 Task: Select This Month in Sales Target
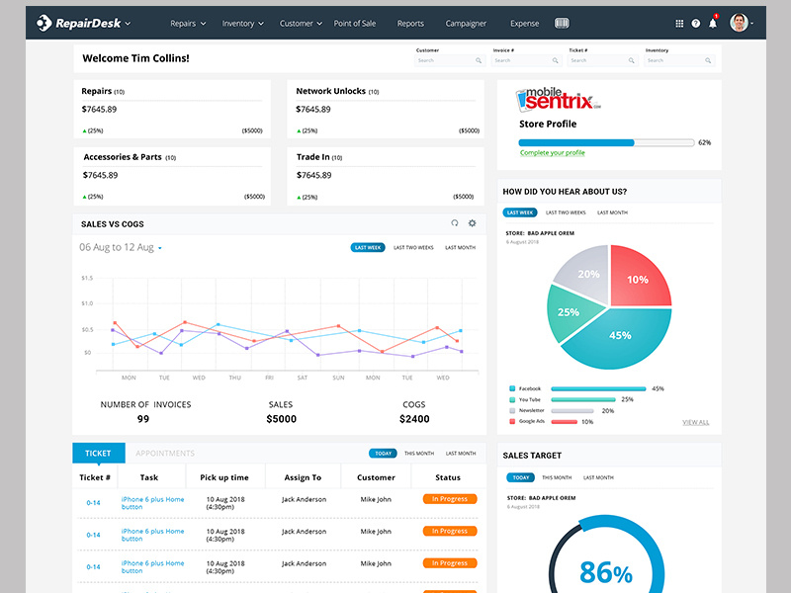(557, 477)
